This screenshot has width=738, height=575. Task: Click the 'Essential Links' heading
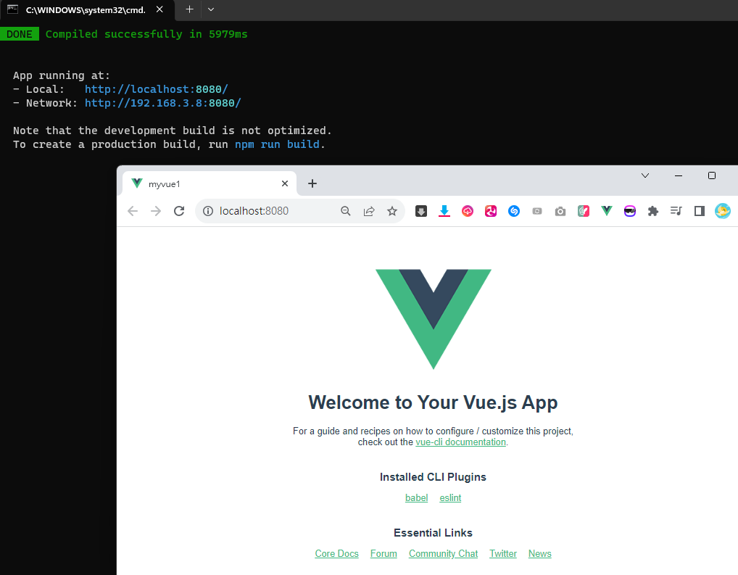pos(433,533)
